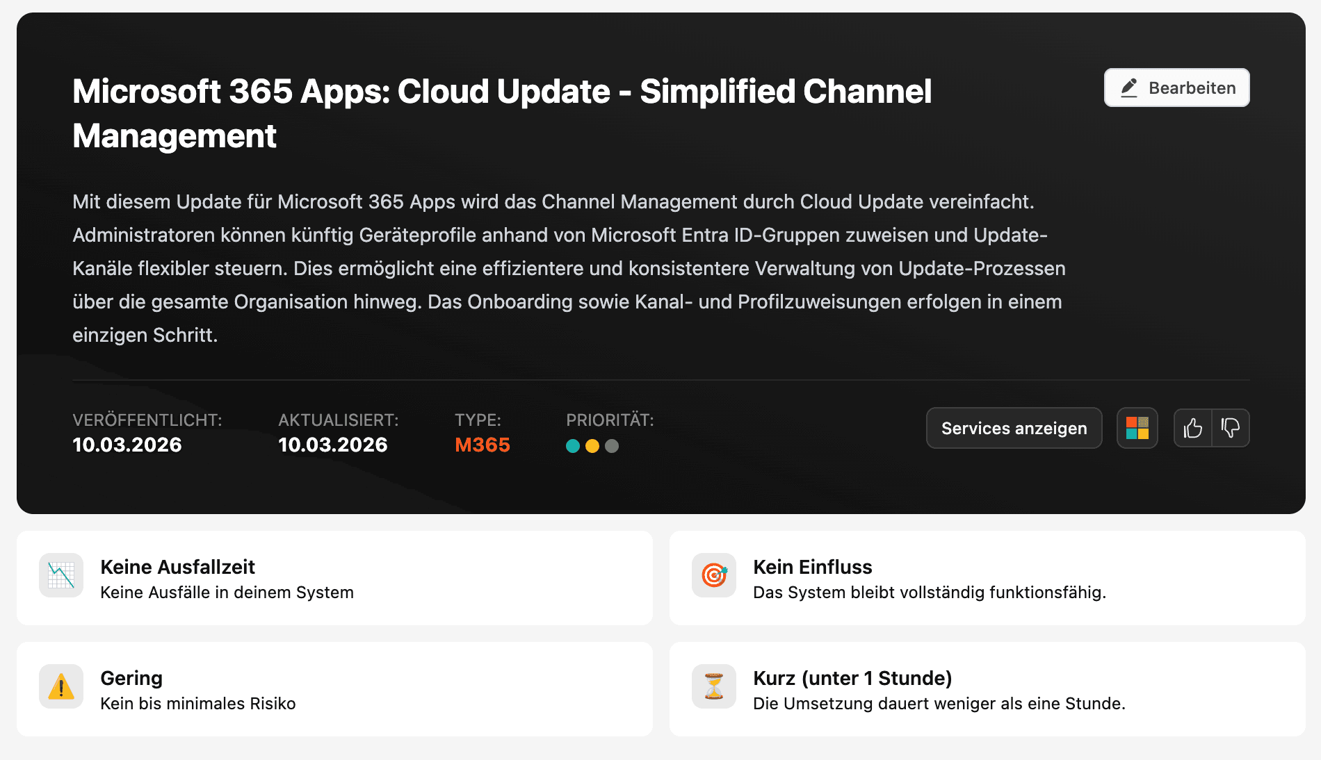Click 'Die Umsetzung dauert weniger als eine Stunde.'
Screen dimensions: 1321x760
[x=939, y=704]
